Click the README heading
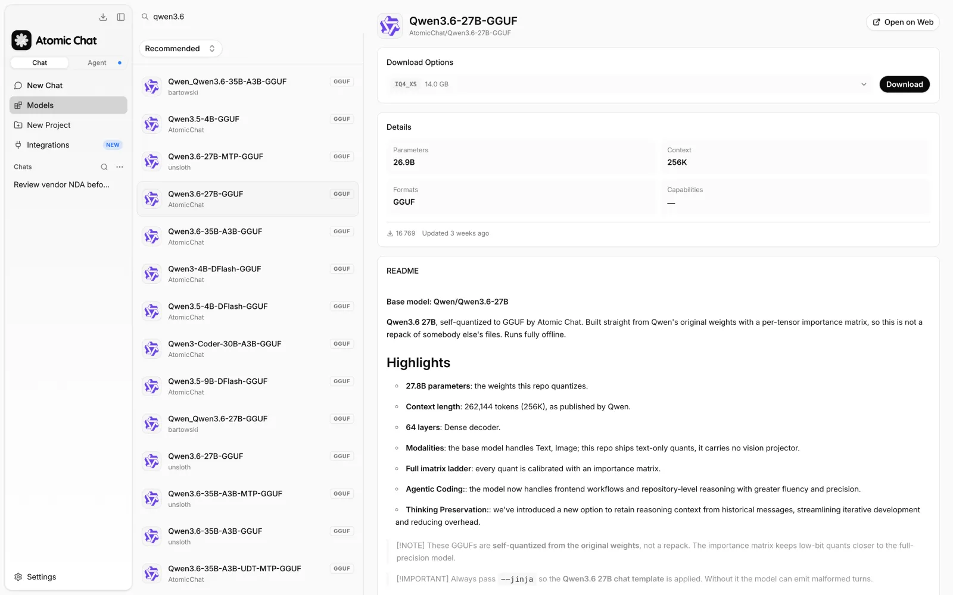 (403, 271)
